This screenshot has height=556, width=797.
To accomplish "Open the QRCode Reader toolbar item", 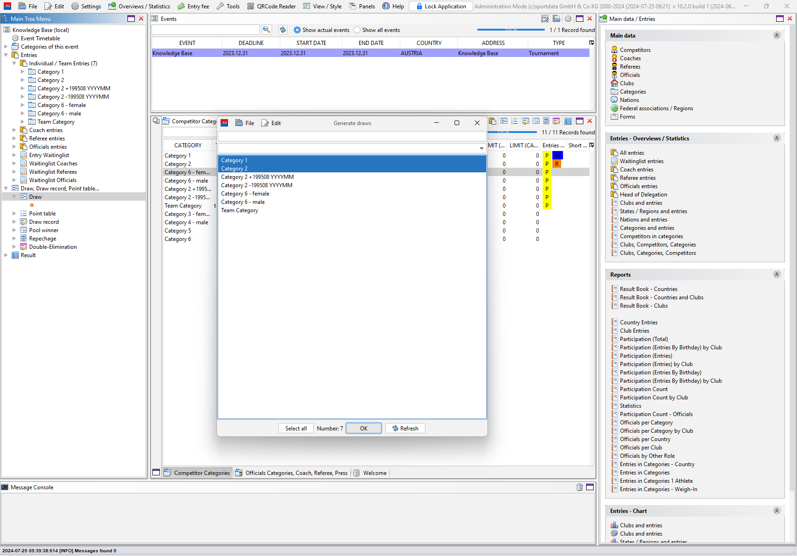I will [272, 6].
